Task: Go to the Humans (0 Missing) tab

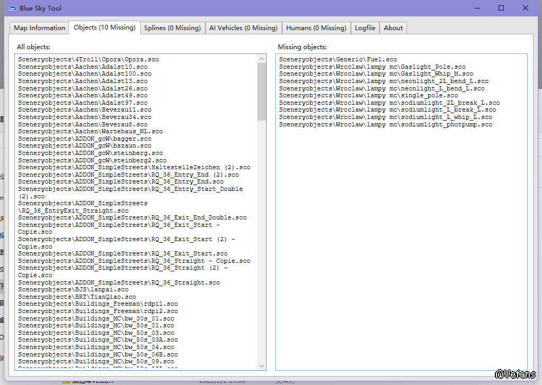Action: tap(316, 28)
